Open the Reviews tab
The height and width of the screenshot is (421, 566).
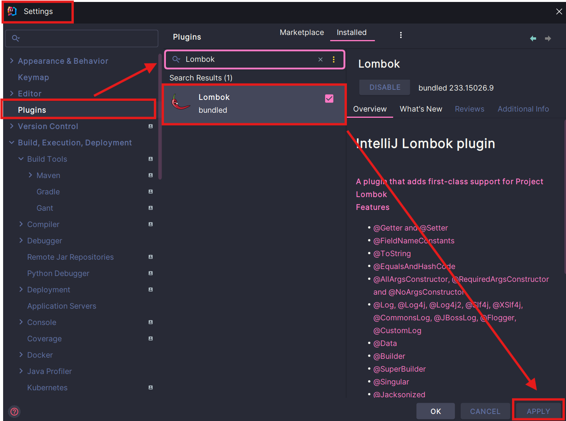(470, 109)
